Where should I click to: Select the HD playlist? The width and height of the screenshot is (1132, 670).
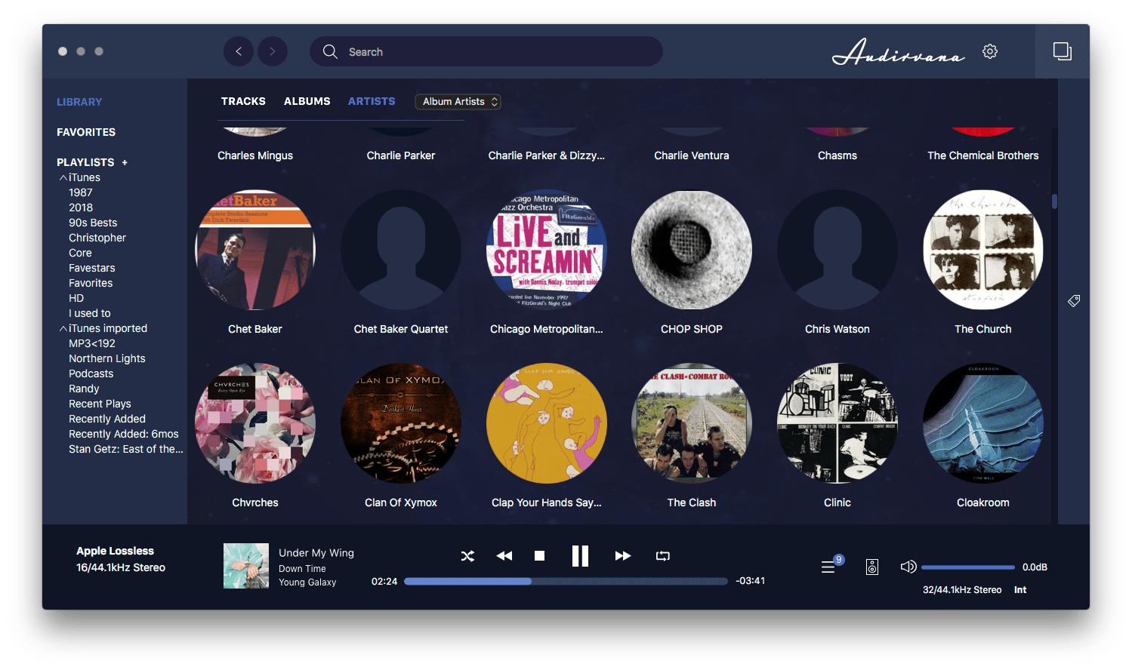point(76,298)
